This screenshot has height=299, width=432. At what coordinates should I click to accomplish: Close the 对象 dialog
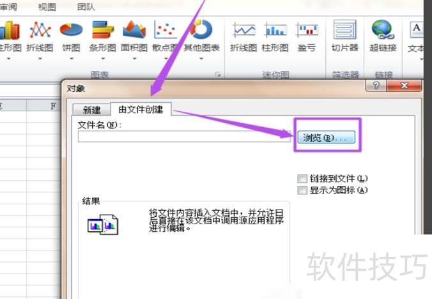click(404, 86)
